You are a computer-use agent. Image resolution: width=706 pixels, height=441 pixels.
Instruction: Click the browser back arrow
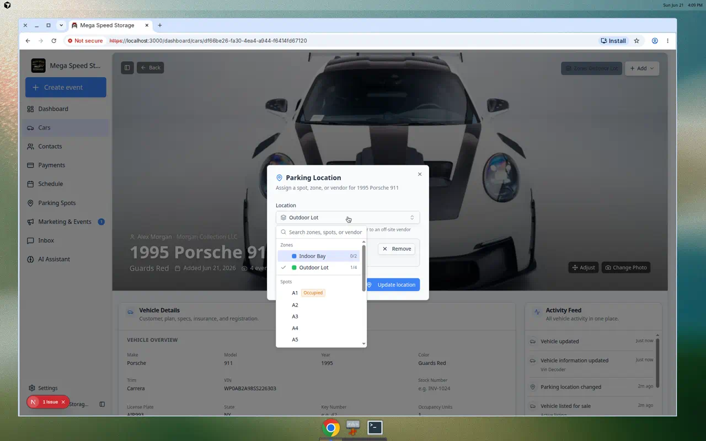28,41
